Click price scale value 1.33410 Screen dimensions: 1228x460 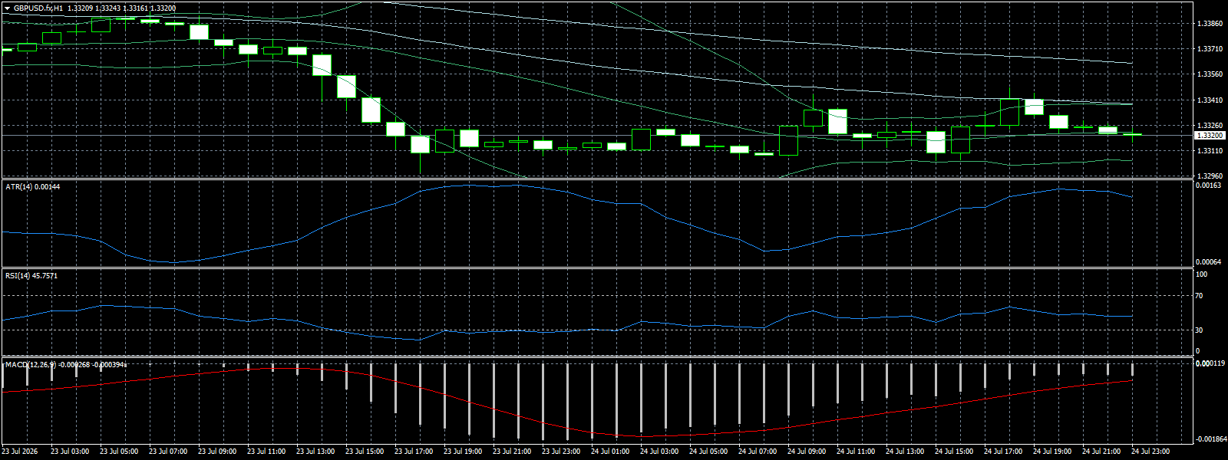click(x=1210, y=100)
